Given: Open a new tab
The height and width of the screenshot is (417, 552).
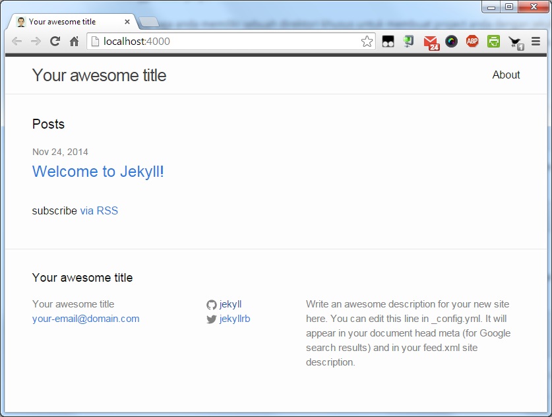Looking at the screenshot, I should (150, 22).
